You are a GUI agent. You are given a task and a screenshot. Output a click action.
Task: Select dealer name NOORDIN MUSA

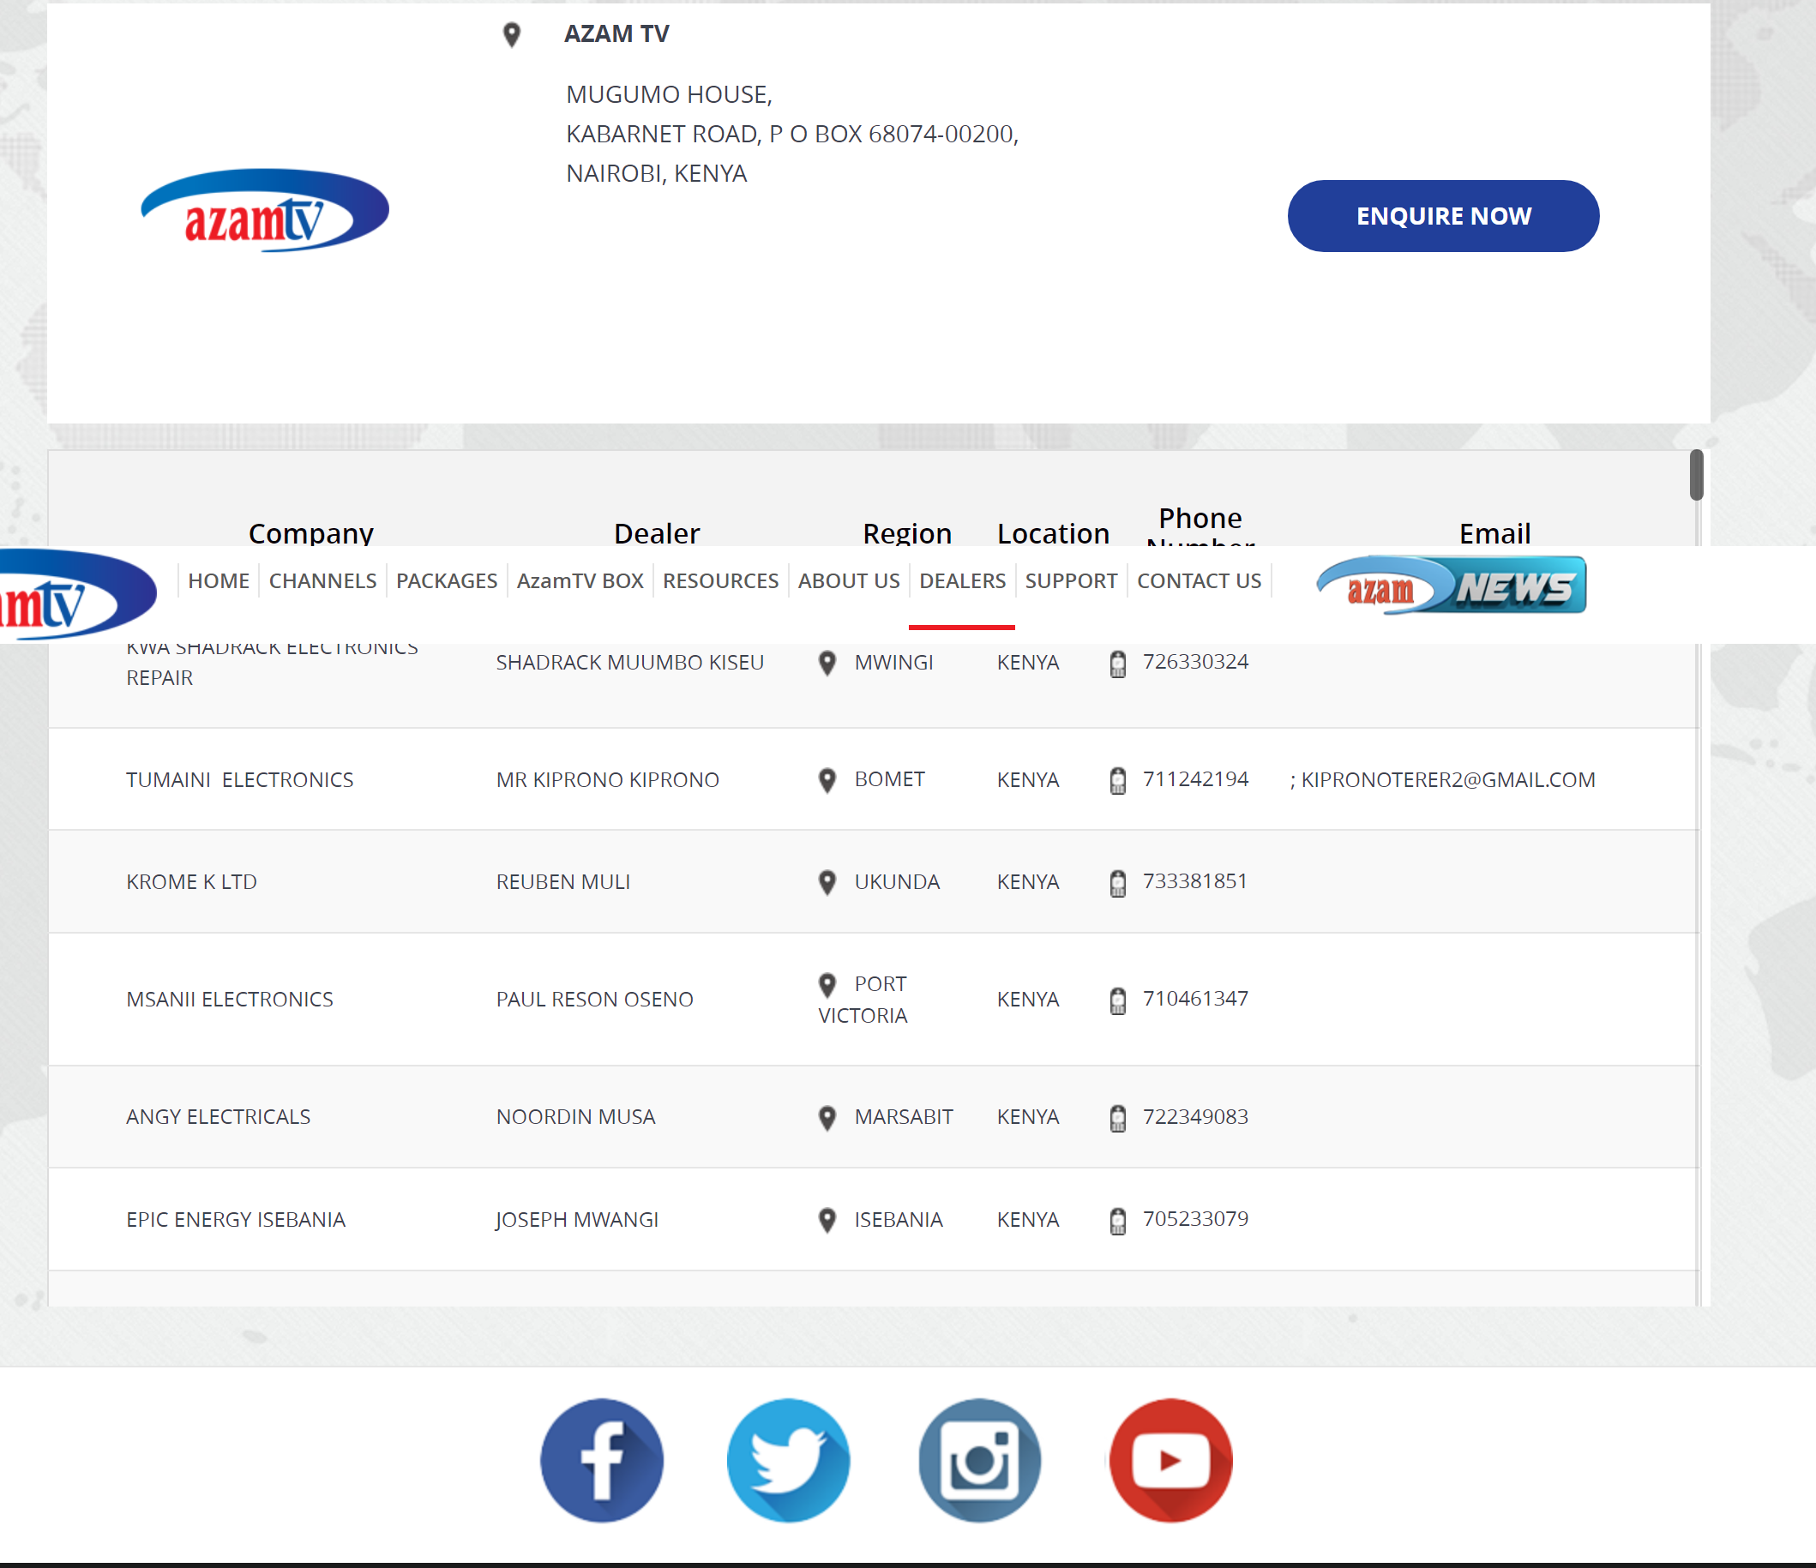576,1116
